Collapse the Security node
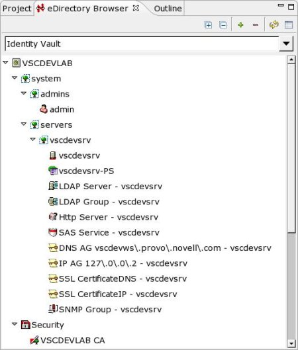Image resolution: width=298 pixels, height=350 pixels. click(x=15, y=324)
